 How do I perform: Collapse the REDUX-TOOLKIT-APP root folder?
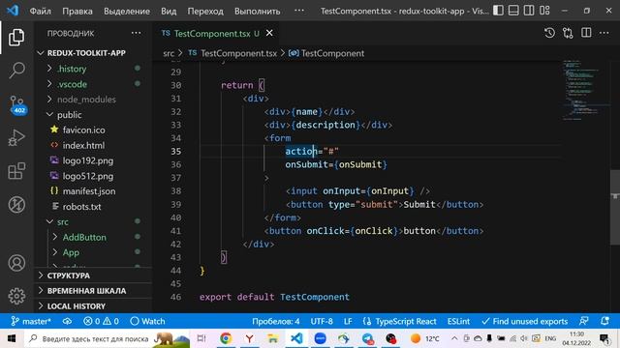pyautogui.click(x=86, y=53)
